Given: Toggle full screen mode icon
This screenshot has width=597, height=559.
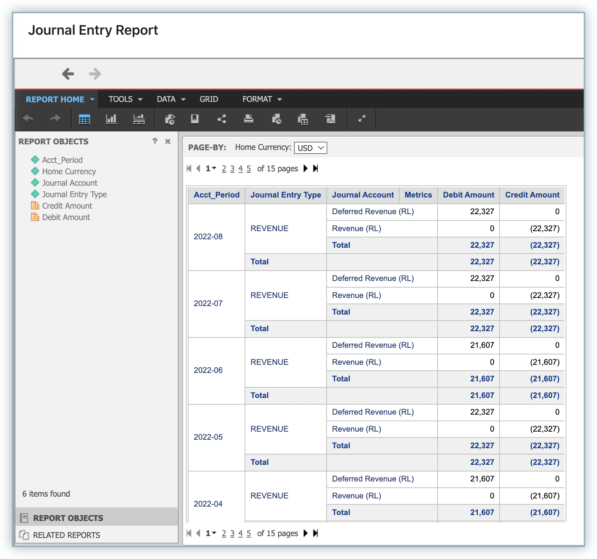Looking at the screenshot, I should 362,119.
